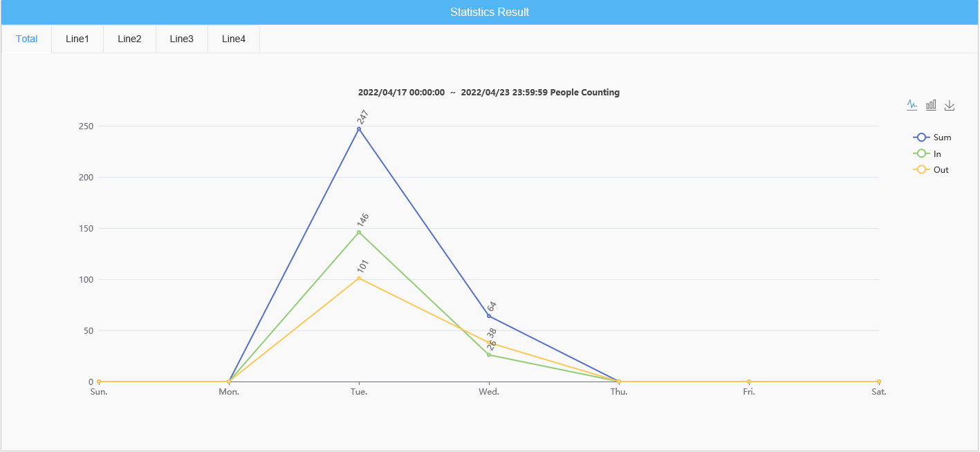980x452 pixels.
Task: Download the chart as an image
Action: [950, 105]
